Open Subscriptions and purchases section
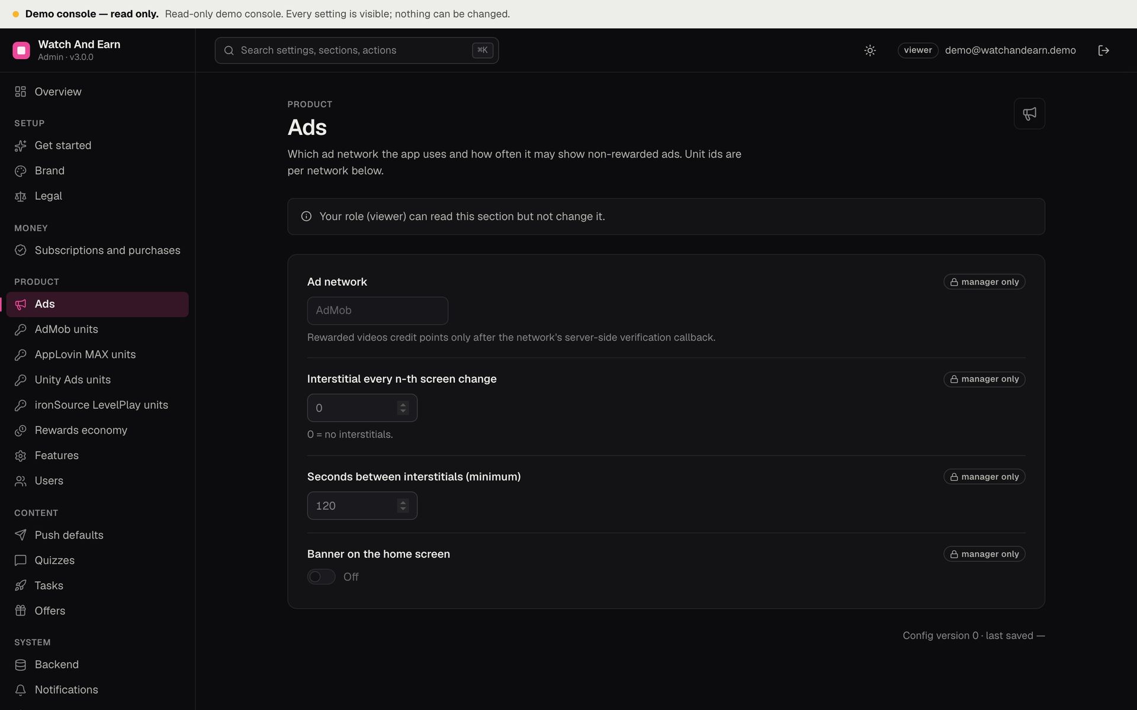The height and width of the screenshot is (710, 1137). [98, 250]
